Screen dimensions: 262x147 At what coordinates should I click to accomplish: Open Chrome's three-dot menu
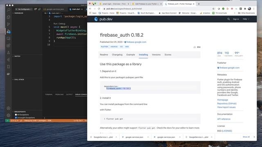(x=254, y=9)
